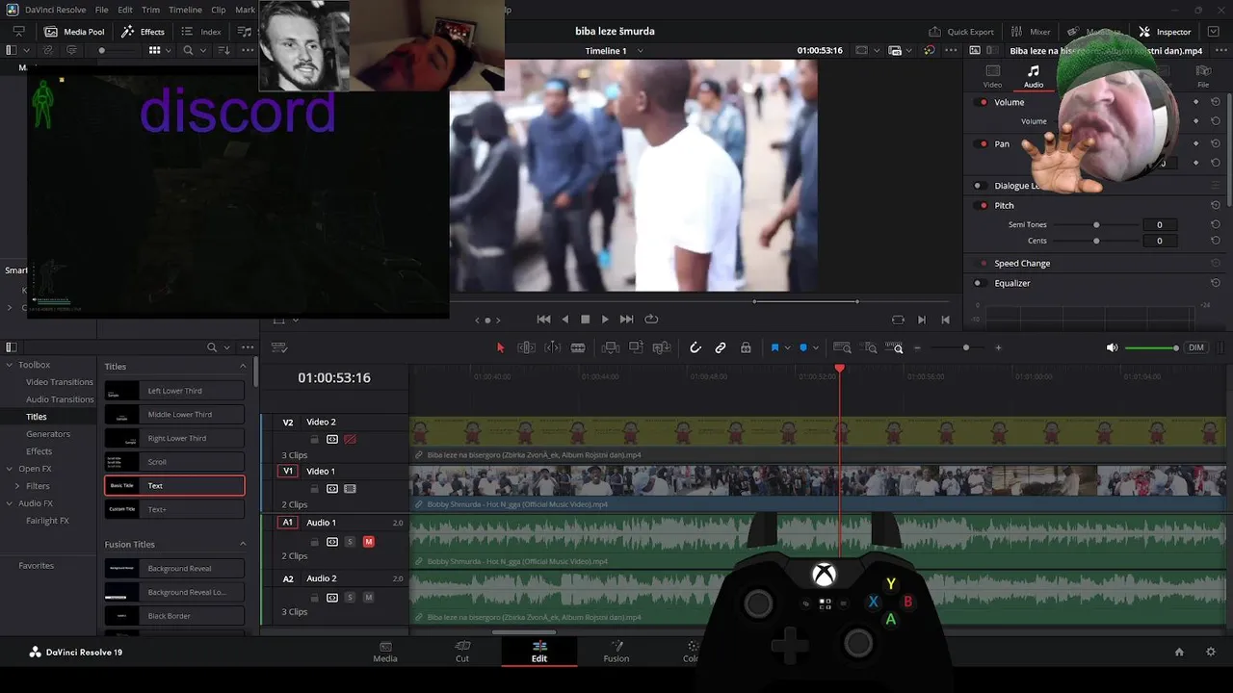Open Timeline View Options icon

coord(279,347)
